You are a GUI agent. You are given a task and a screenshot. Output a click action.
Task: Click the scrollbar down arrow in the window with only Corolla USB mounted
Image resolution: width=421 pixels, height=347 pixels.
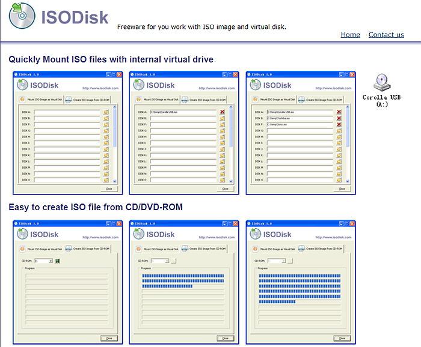(x=231, y=181)
